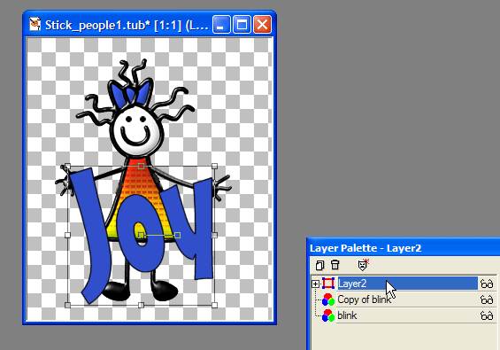Click the Layer2 vector layer icon
The width and height of the screenshot is (500, 350).
(327, 284)
